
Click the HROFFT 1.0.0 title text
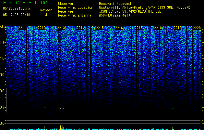point(25,3)
